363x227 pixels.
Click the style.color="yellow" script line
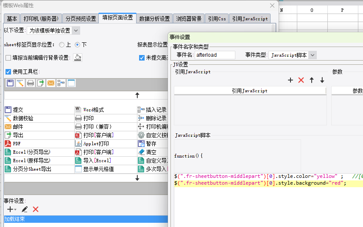[x=268, y=176]
